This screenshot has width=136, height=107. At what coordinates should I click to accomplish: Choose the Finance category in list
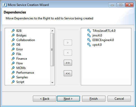pyautogui.click(x=22, y=59)
